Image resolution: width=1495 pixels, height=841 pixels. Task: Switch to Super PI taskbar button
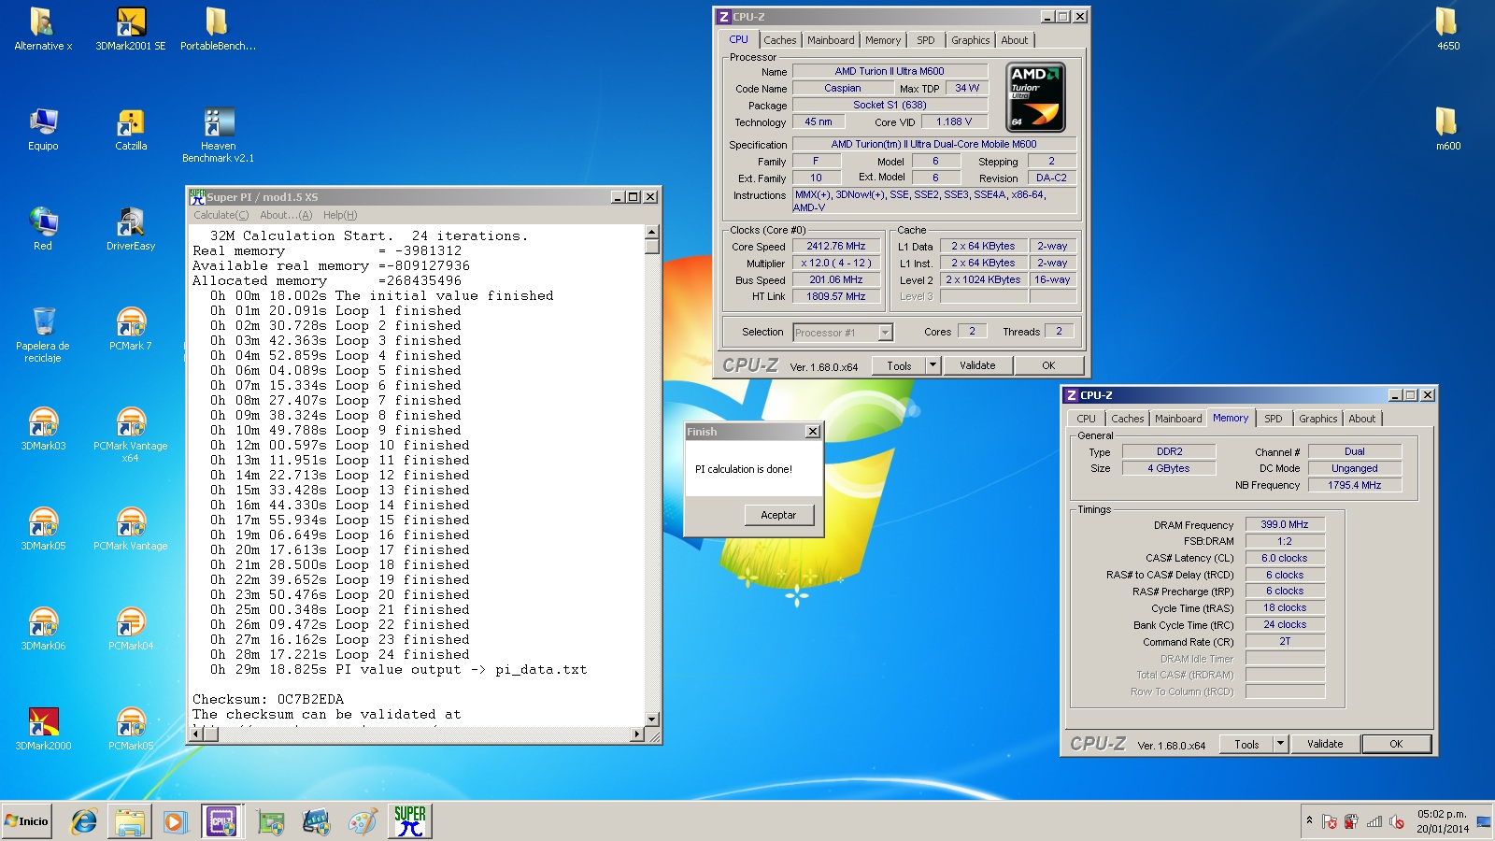click(x=410, y=821)
